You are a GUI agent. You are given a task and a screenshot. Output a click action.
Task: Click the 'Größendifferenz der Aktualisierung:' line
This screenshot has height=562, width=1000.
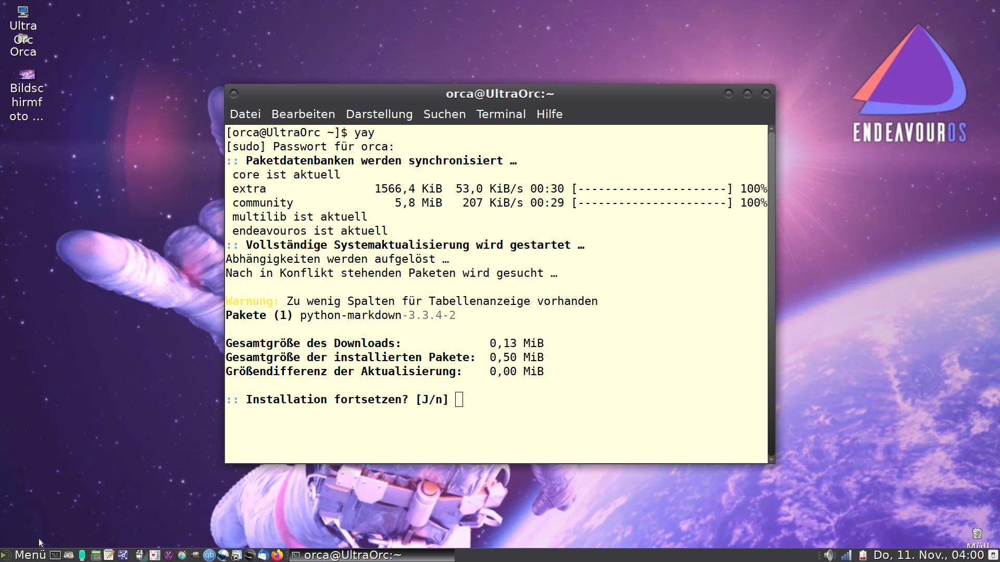click(x=384, y=372)
